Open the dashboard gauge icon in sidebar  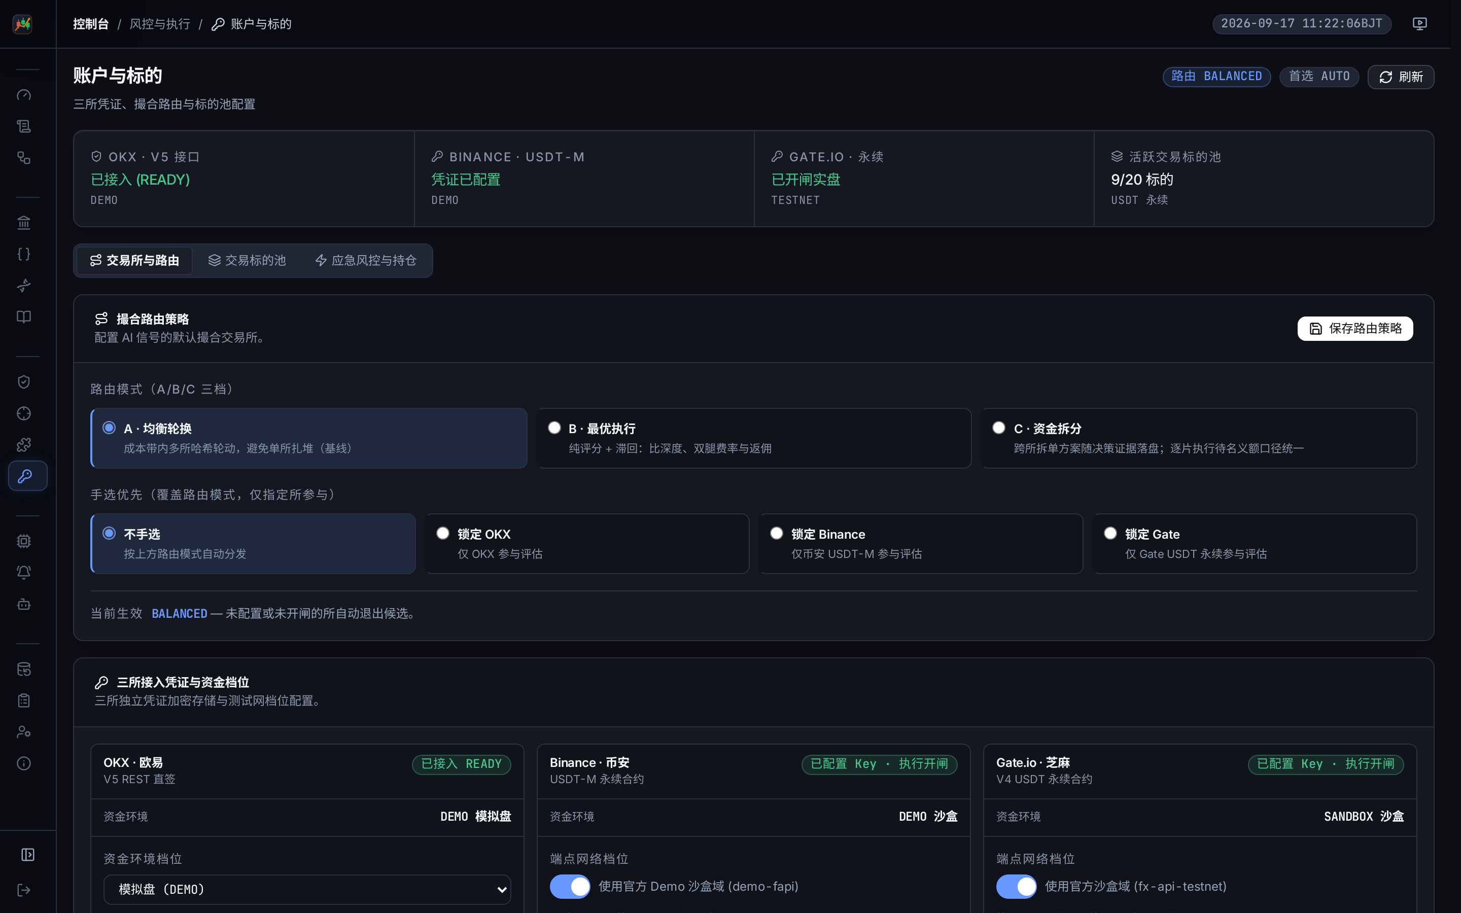24,95
